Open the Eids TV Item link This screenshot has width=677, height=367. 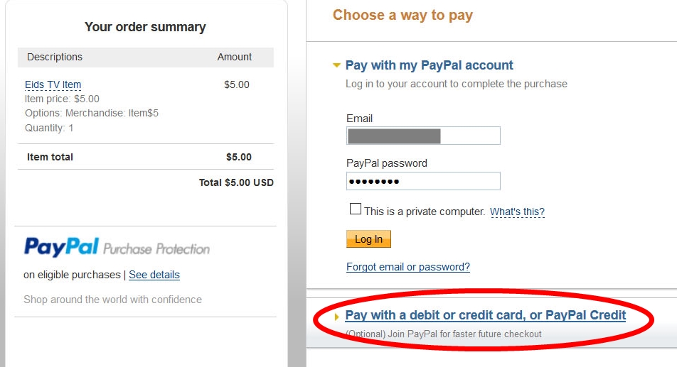tap(53, 85)
